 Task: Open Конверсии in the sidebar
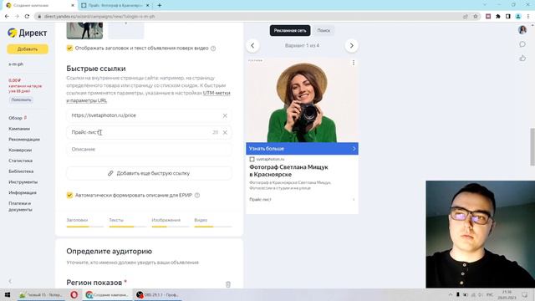20,150
